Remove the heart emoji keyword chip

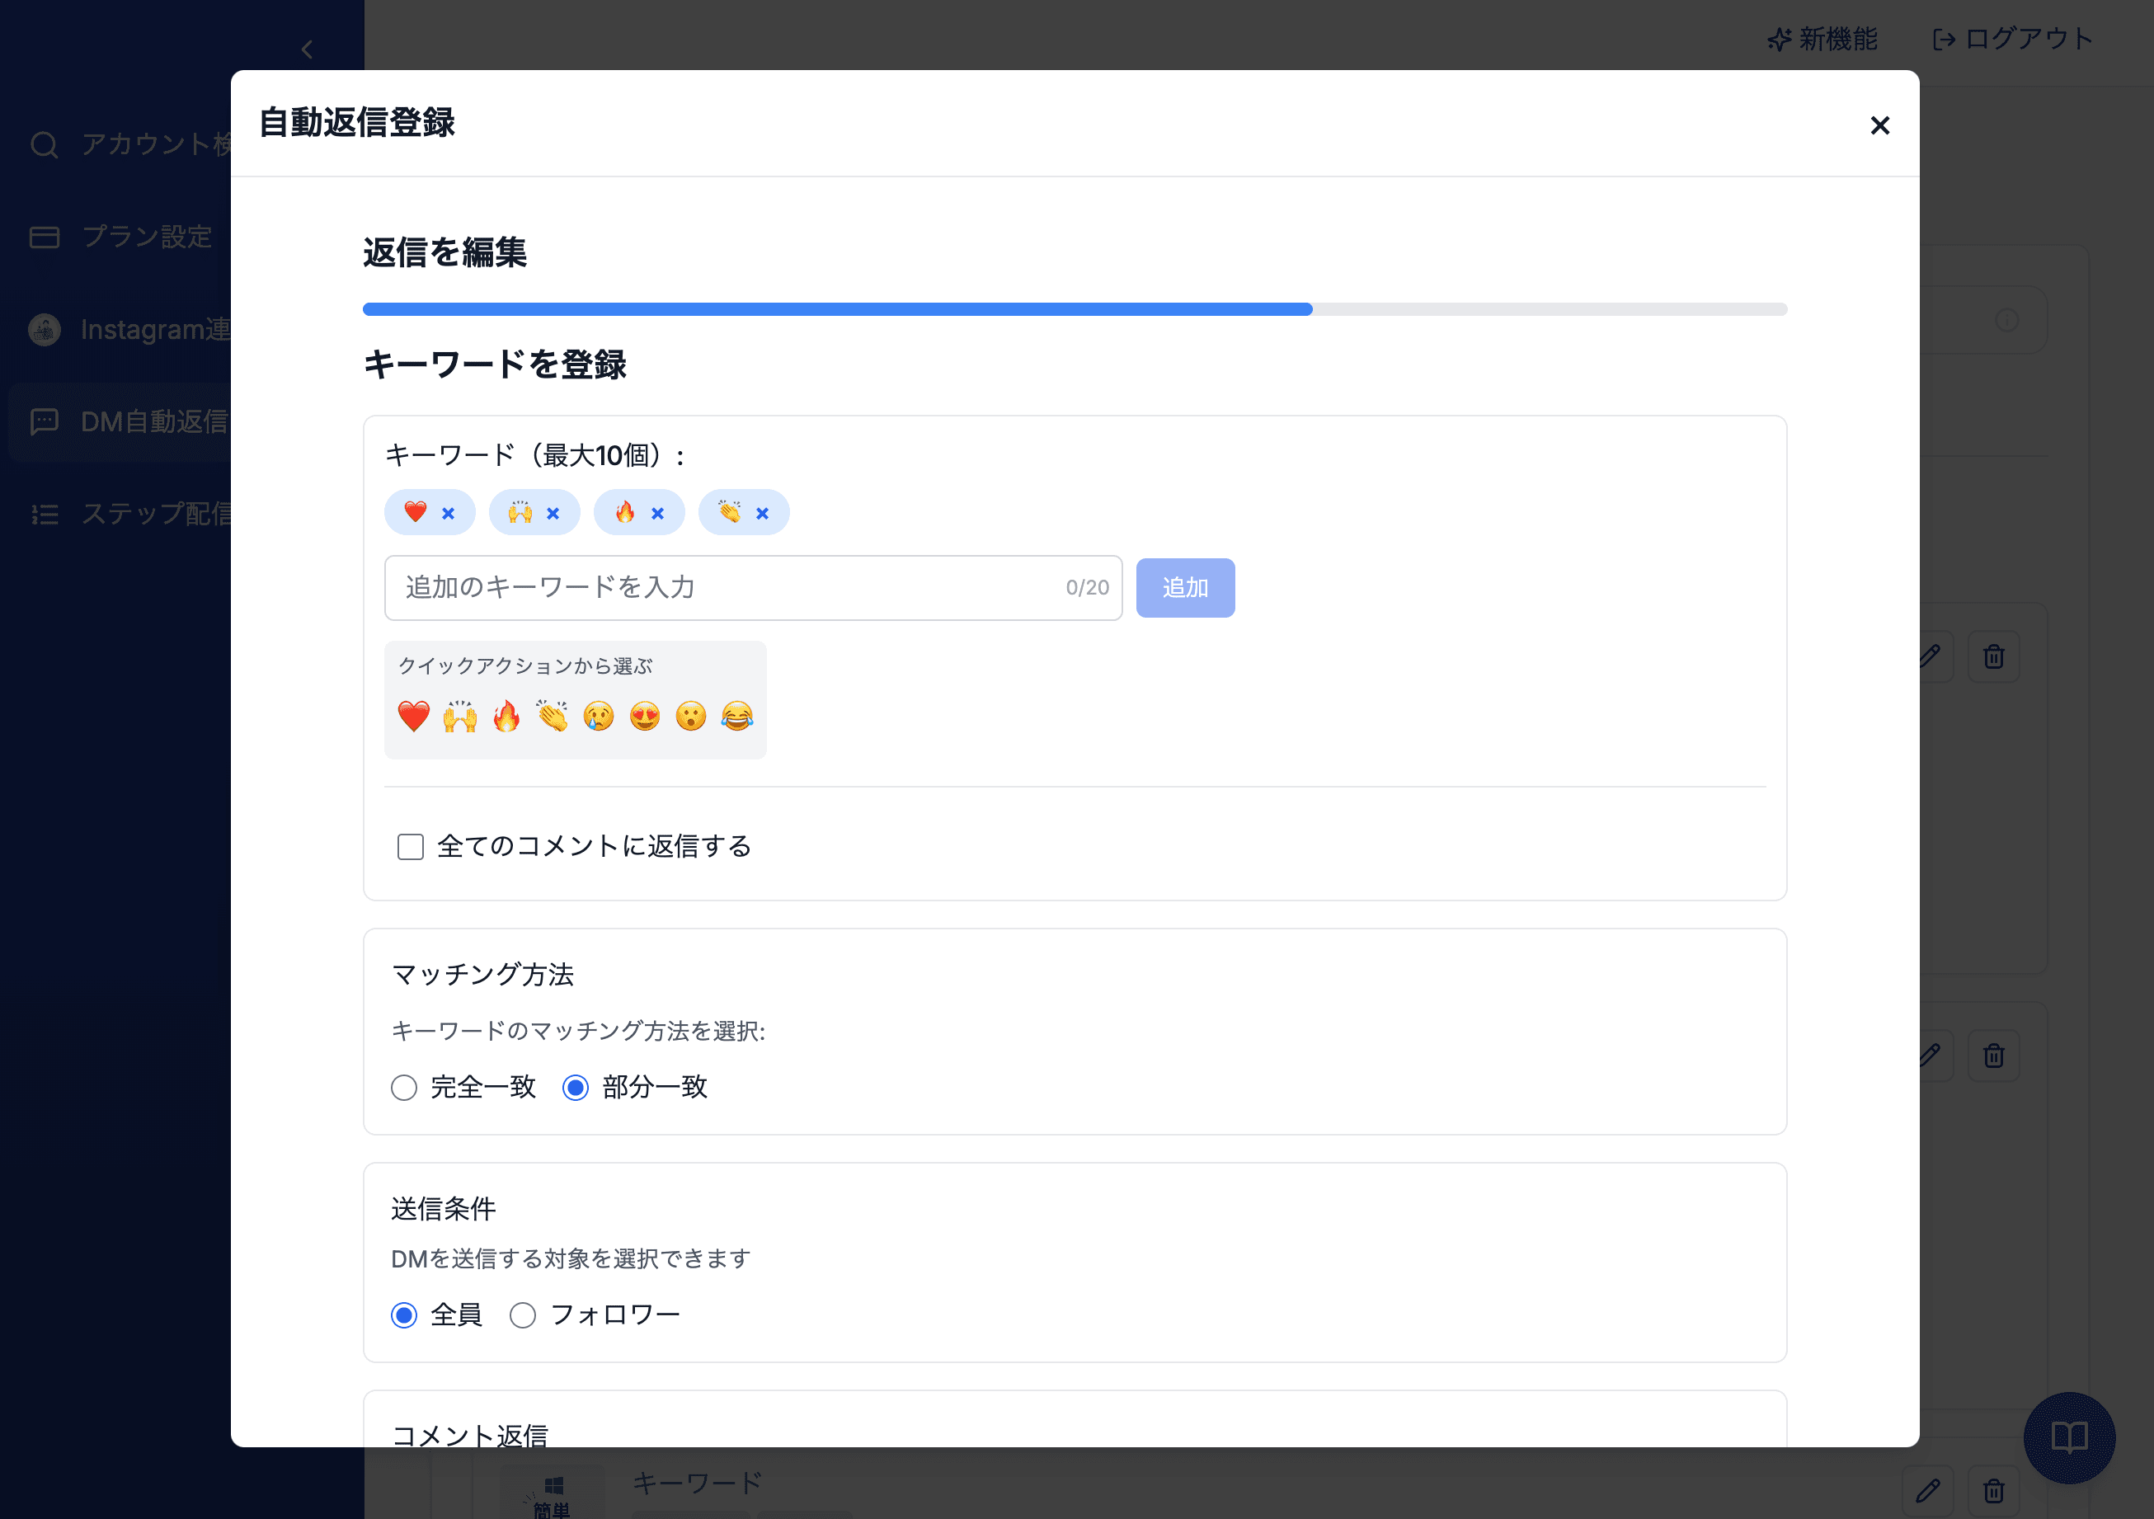pyautogui.click(x=449, y=513)
